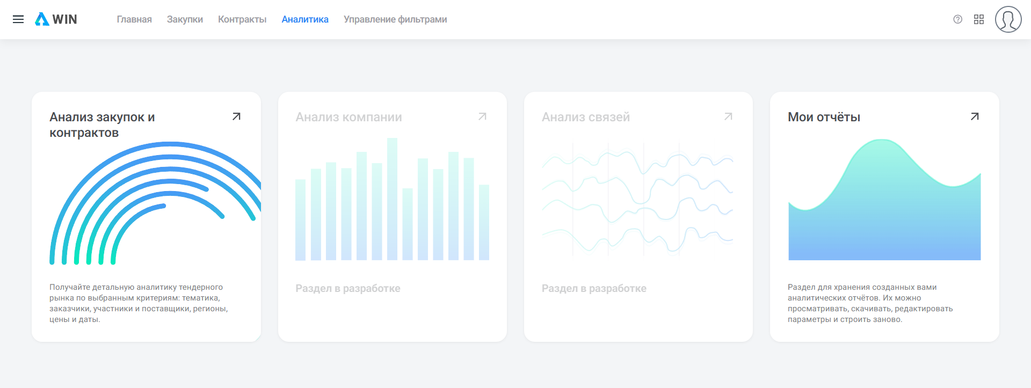Viewport: 1031px width, 388px height.
Task: Click the WIN logo
Action: [56, 19]
